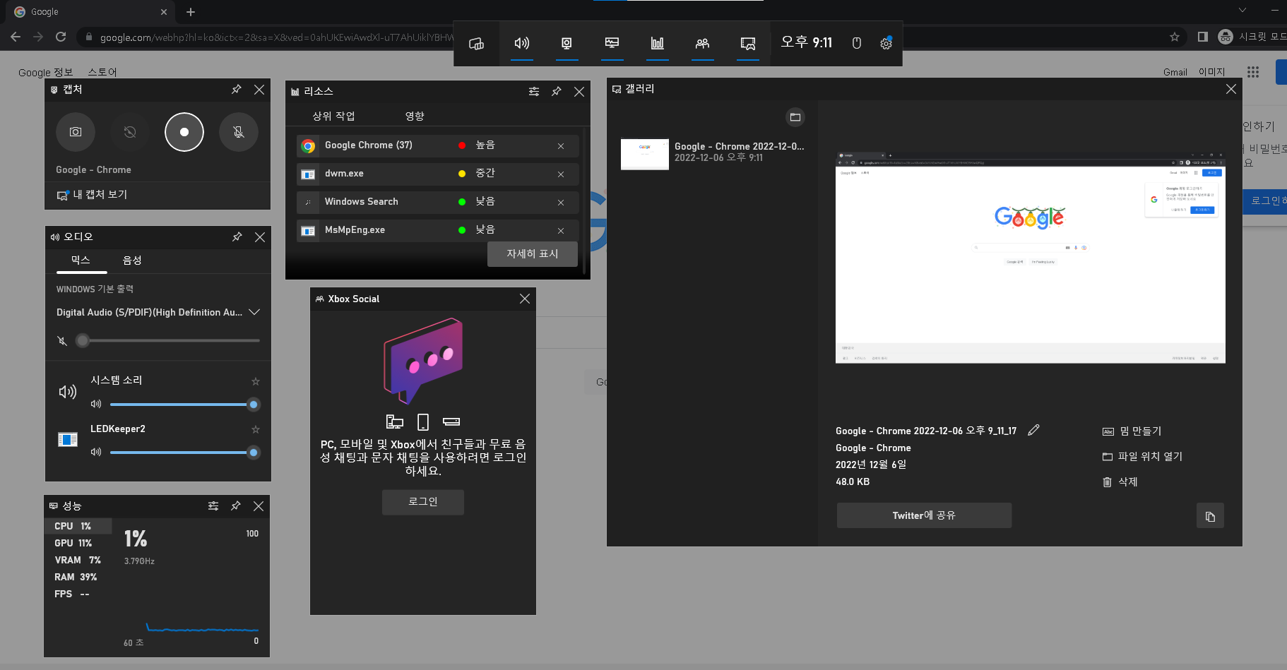
Task: Sort by 영향 column header
Action: coord(415,116)
